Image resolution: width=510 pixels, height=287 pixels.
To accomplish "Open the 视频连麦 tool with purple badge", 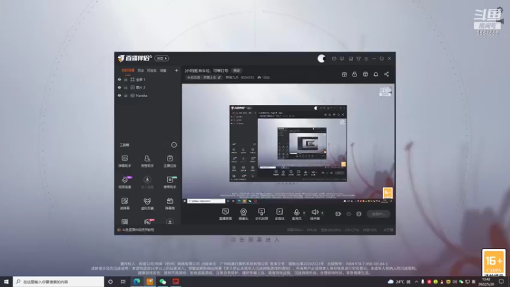I will click(124, 182).
